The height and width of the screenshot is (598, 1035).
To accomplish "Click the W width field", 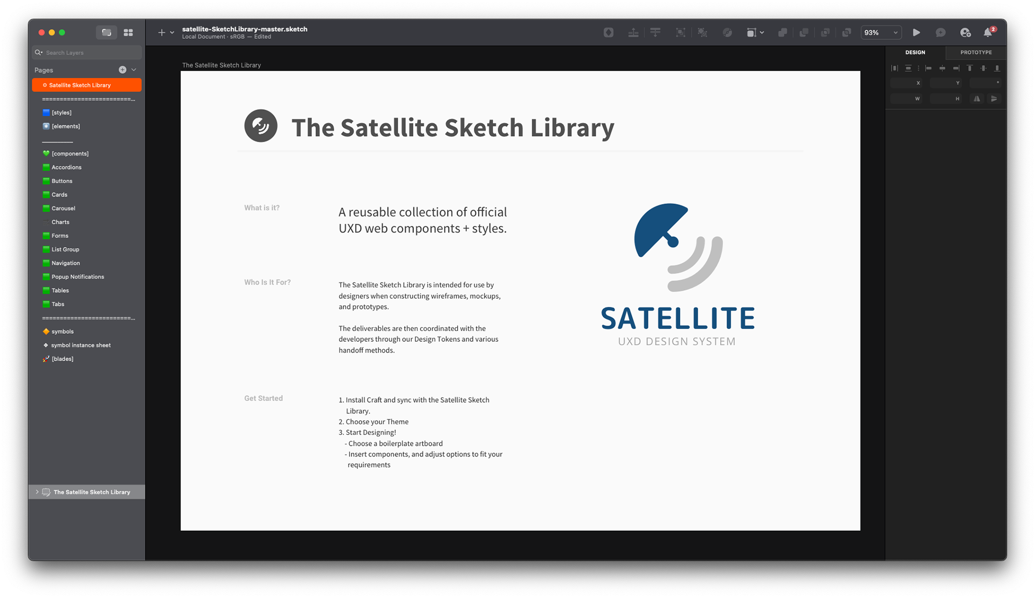I will coord(907,99).
